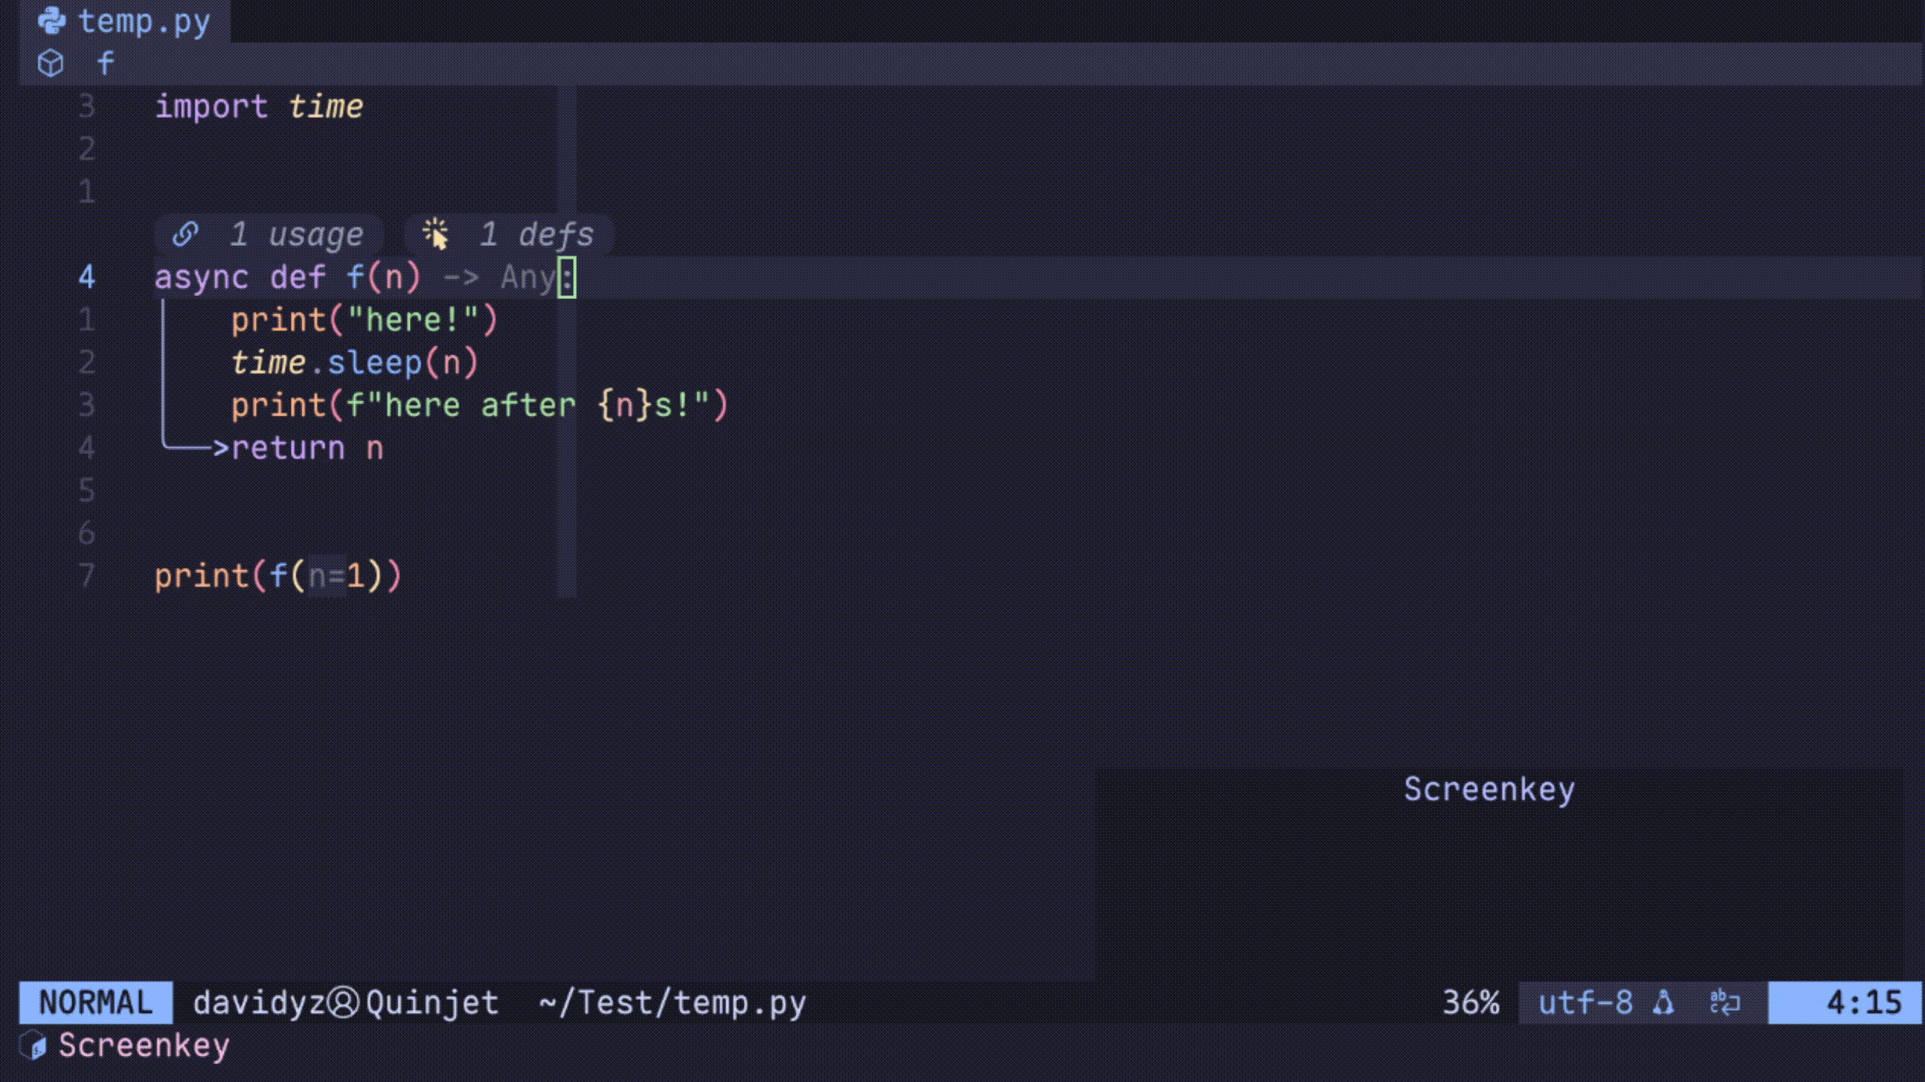Click the 36% file progress indicator
The height and width of the screenshot is (1082, 1925).
coord(1470,1002)
